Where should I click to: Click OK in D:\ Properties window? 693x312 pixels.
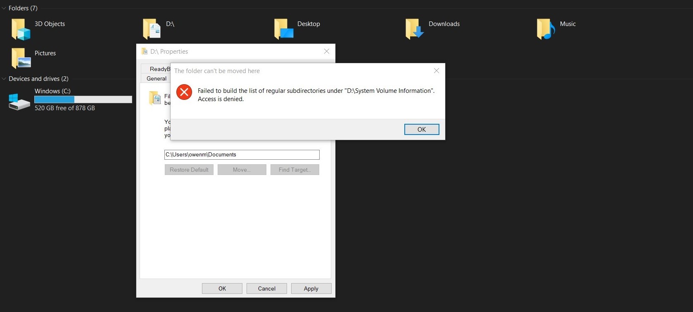click(x=222, y=288)
